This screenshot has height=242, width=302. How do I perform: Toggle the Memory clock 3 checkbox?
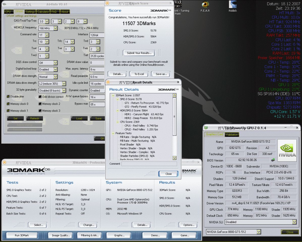click(x=40, y=111)
